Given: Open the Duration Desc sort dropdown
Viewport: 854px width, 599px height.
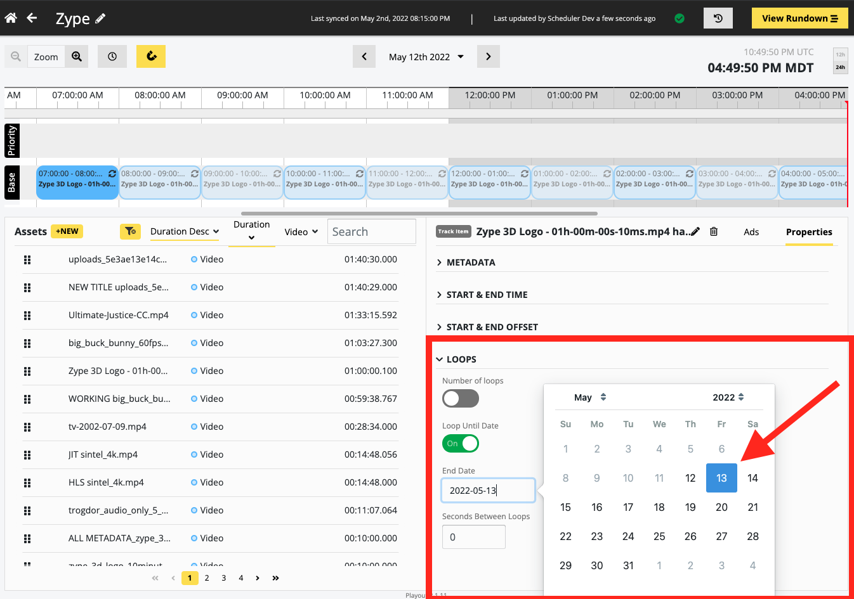Looking at the screenshot, I should pos(185,231).
